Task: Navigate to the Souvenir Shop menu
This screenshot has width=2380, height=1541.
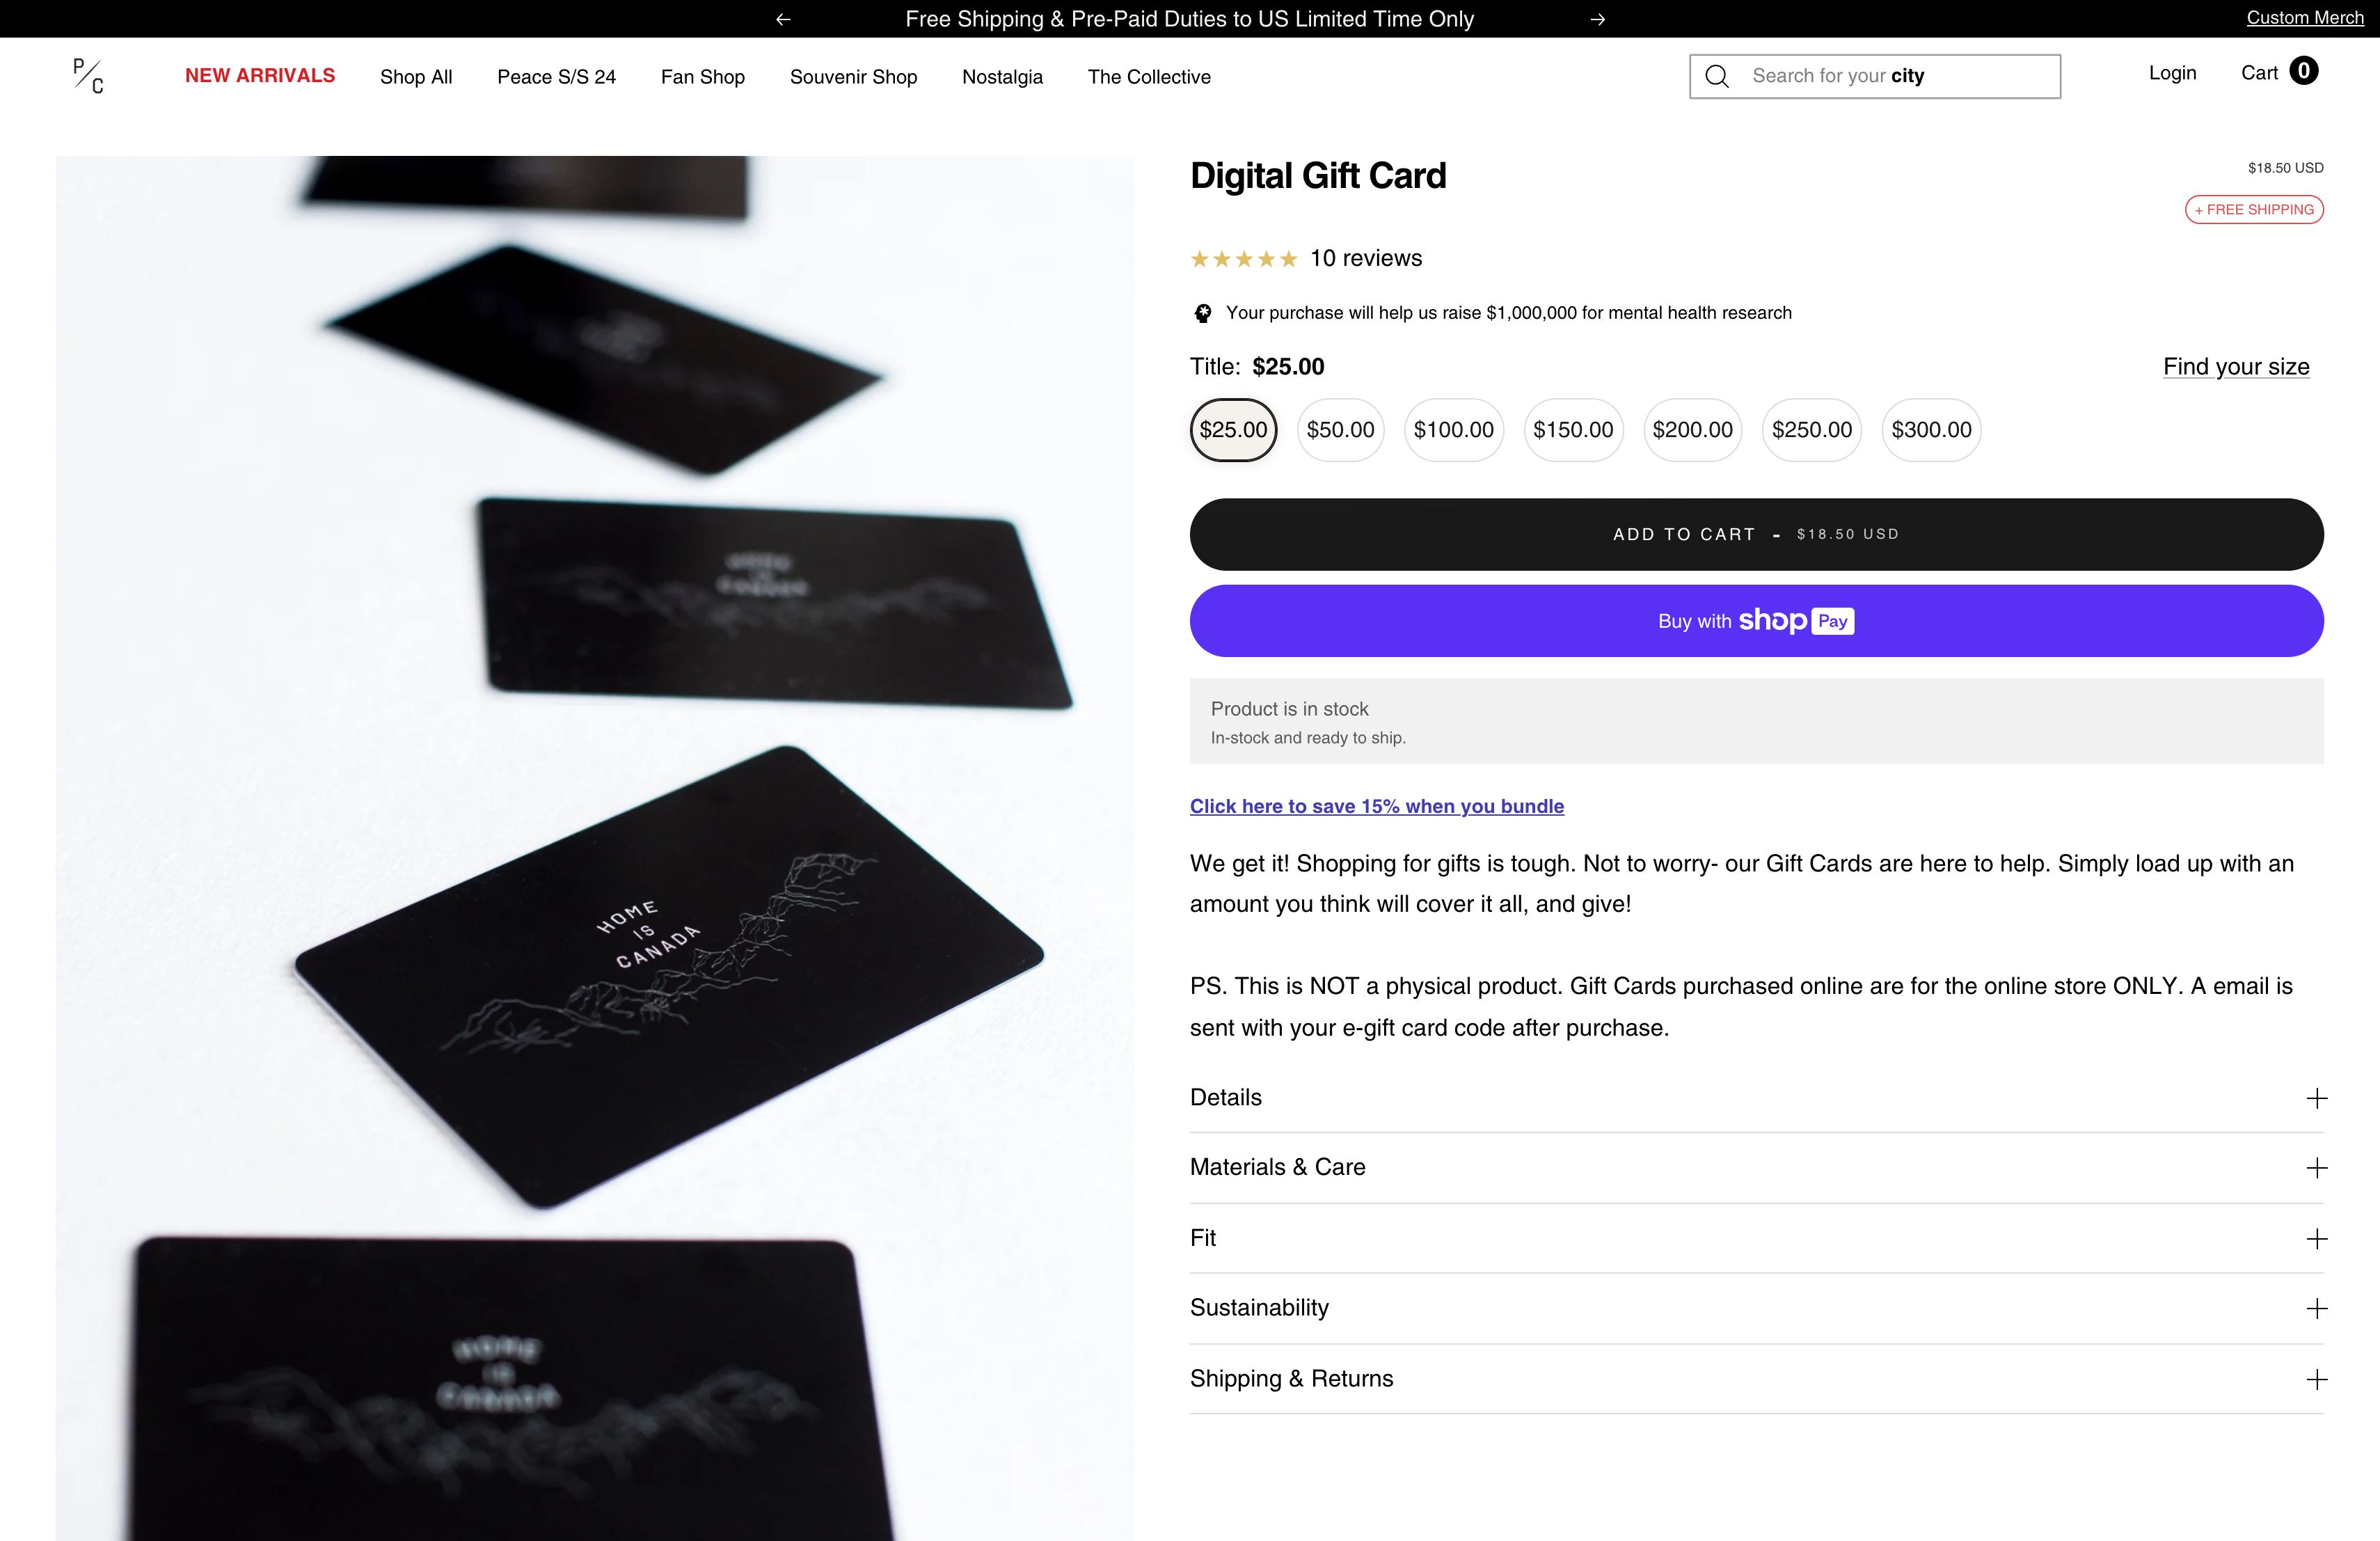Action: coord(853,77)
